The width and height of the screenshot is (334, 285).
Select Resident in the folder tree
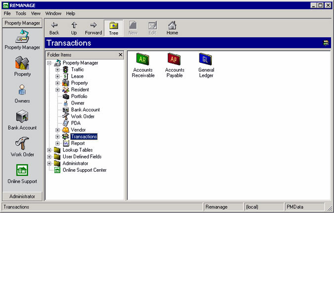click(x=80, y=90)
